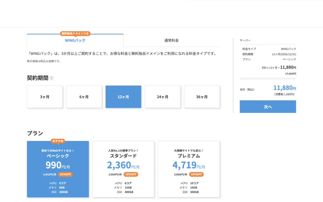Click the 18%OFF badge on プレミアム
Viewport: 323px width, 202px height.
pyautogui.click(x=196, y=174)
